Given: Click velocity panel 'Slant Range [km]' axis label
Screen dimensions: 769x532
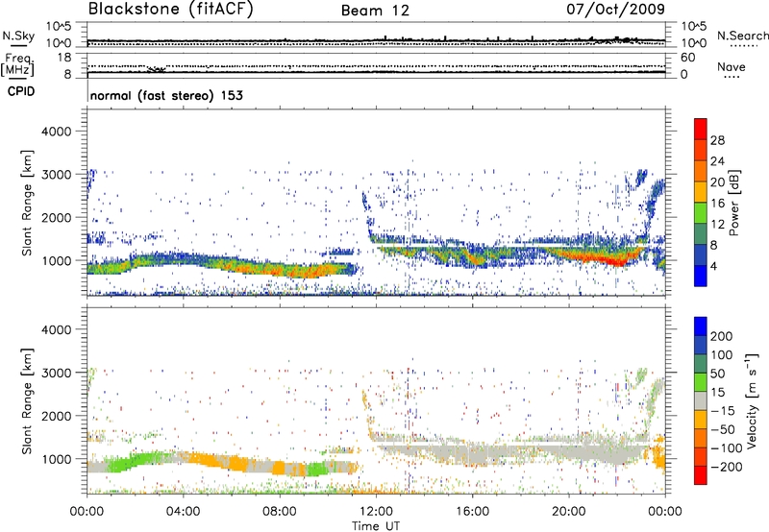Looking at the screenshot, I should pos(27,400).
